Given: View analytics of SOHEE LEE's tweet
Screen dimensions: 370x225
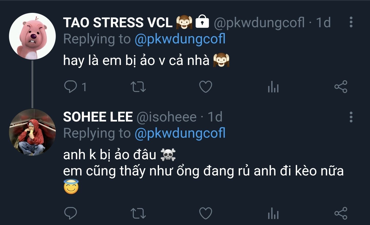Looking at the screenshot, I should coord(273,213).
